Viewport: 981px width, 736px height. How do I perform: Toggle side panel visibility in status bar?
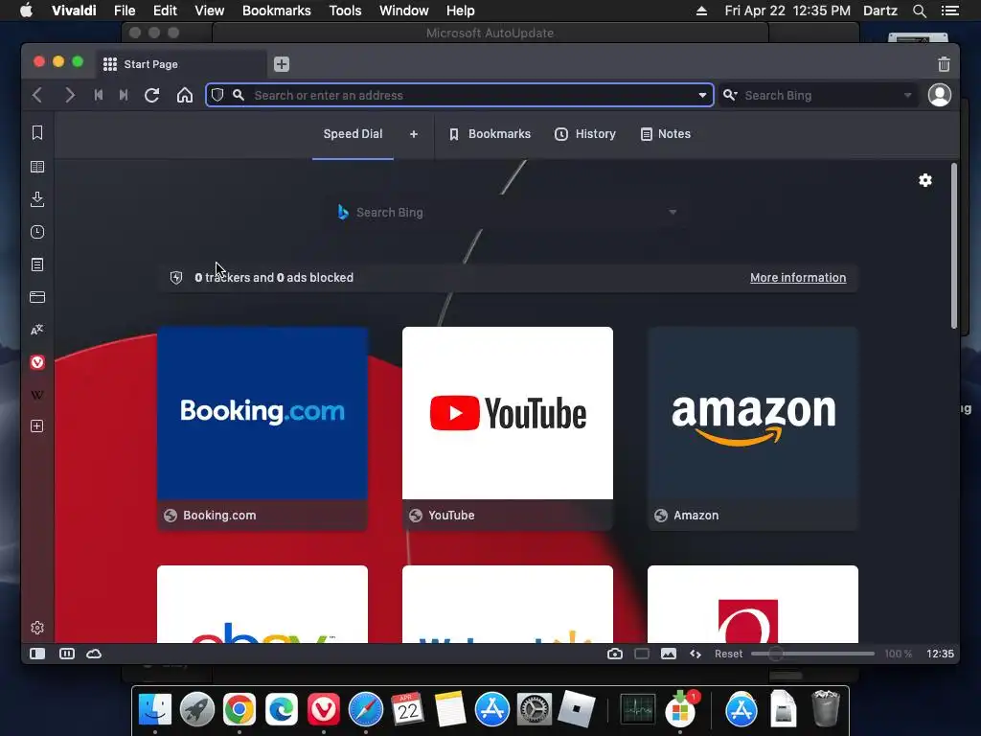point(37,654)
